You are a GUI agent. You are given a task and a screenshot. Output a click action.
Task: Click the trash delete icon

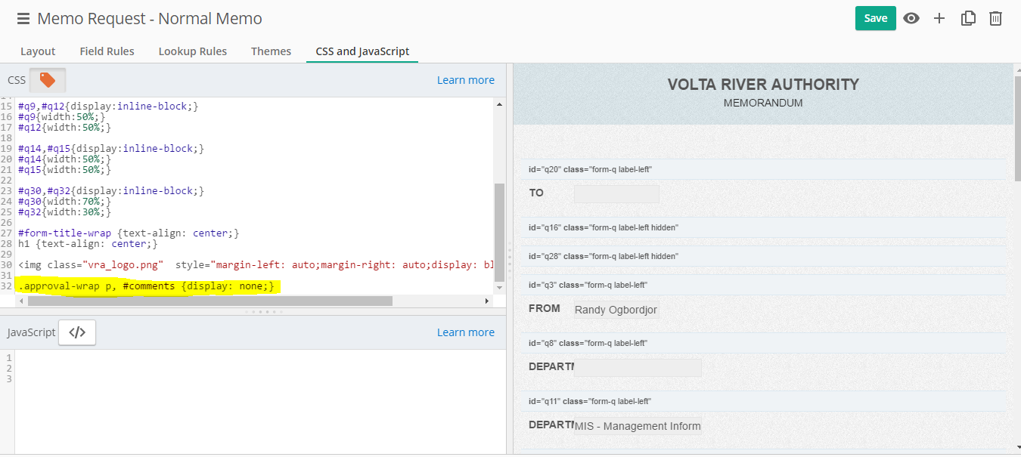click(x=996, y=19)
